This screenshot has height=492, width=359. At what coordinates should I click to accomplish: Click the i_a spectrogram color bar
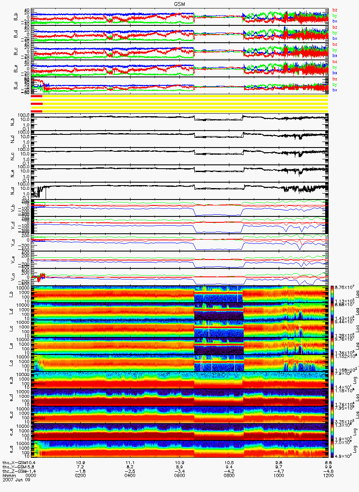332,363
